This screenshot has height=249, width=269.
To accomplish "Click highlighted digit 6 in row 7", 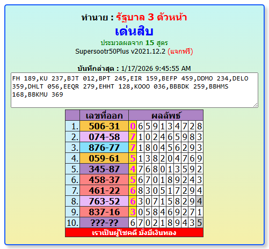I will [133, 191].
